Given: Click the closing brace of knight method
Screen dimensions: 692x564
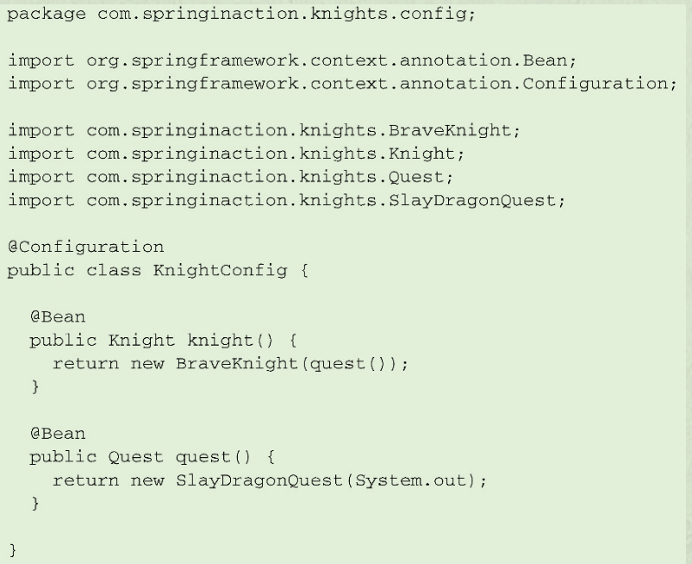Looking at the screenshot, I should click(35, 387).
